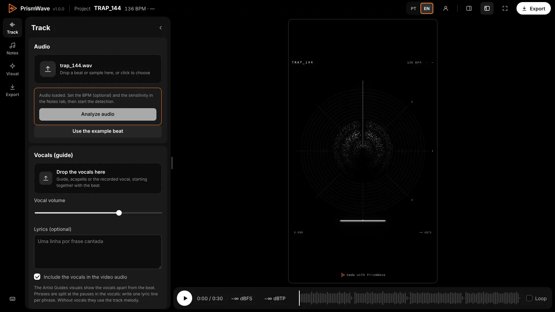Play the track preview

pos(185,298)
